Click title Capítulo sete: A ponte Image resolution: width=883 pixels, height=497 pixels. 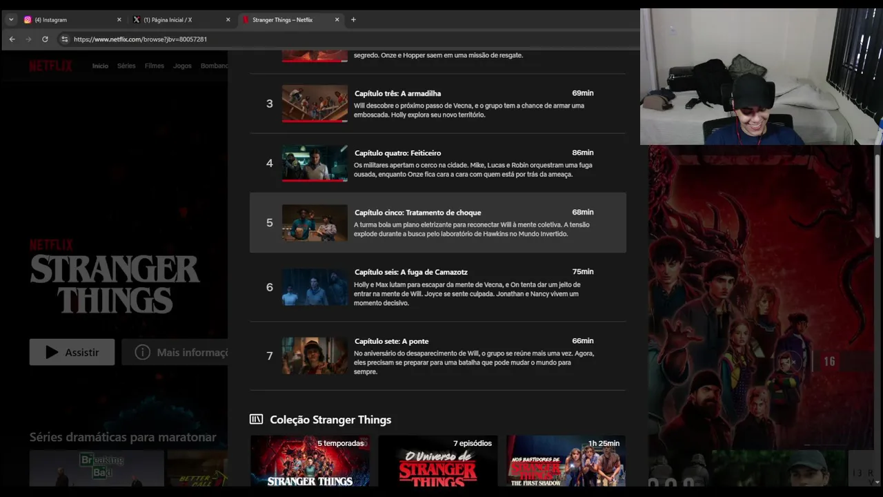pos(391,341)
